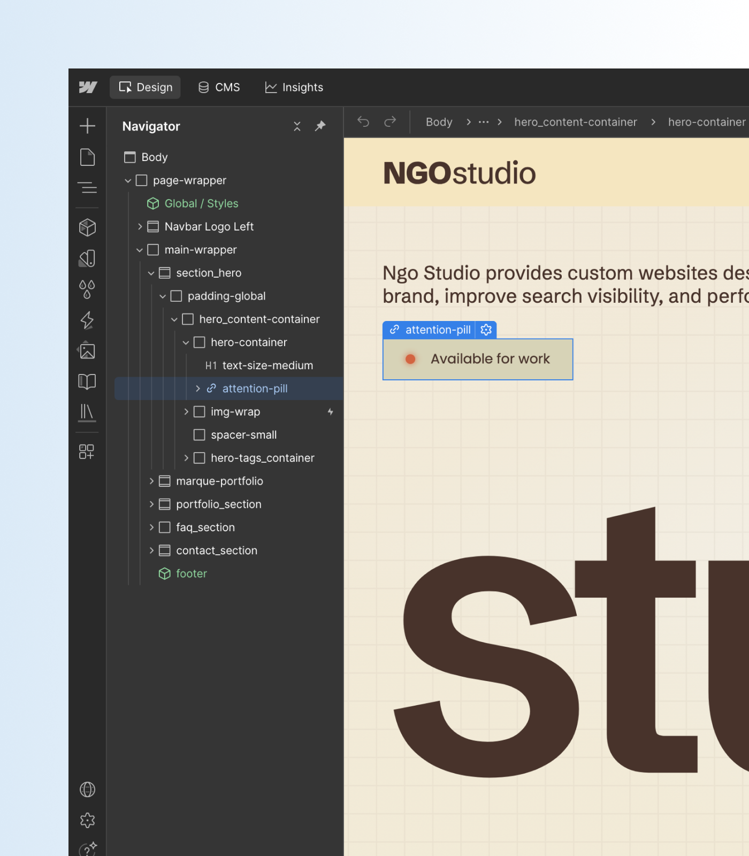The width and height of the screenshot is (749, 856).
Task: Open the Add elements panel
Action: 87,126
